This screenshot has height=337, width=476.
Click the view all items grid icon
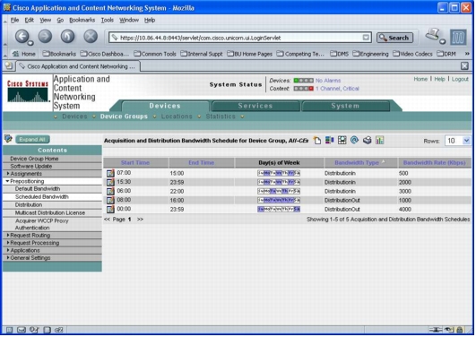point(342,140)
